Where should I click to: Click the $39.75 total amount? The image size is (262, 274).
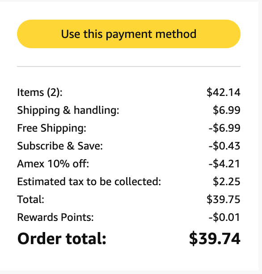click(223, 199)
